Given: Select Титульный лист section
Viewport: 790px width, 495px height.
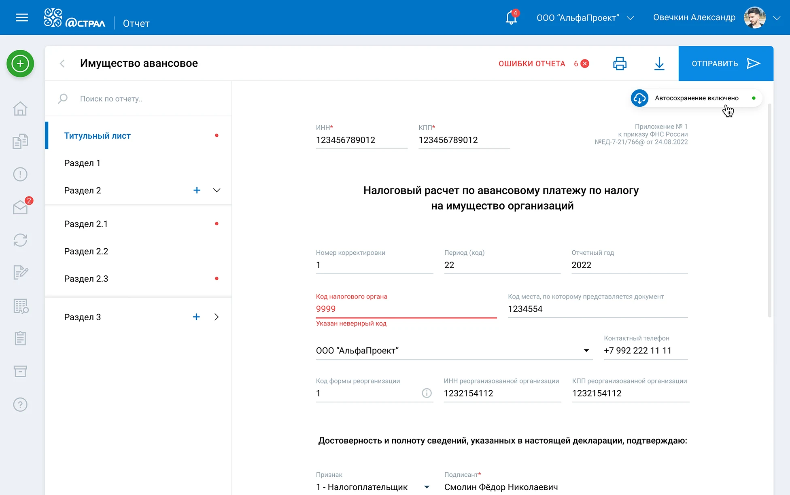Looking at the screenshot, I should 138,135.
